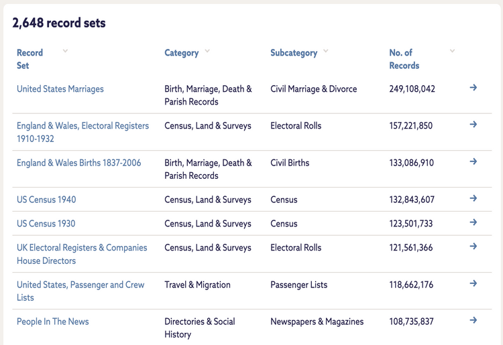503x345 pixels.
Task: Expand the Record Set column sort chevron
Action: [x=65, y=51]
